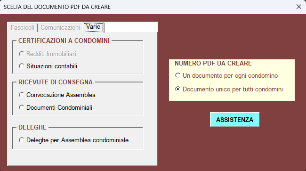Screen dimensions: 306x171
Task: Click the dialog title bar text
Action: [x=57, y=7]
